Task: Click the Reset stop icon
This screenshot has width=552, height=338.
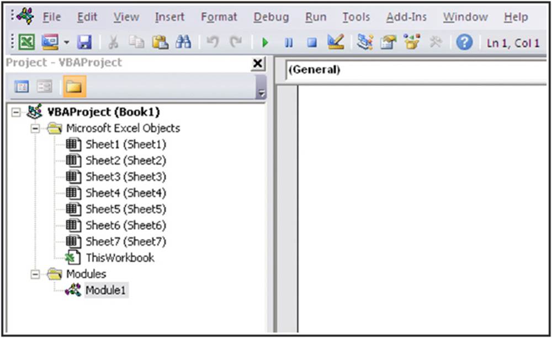Action: pyautogui.click(x=312, y=43)
